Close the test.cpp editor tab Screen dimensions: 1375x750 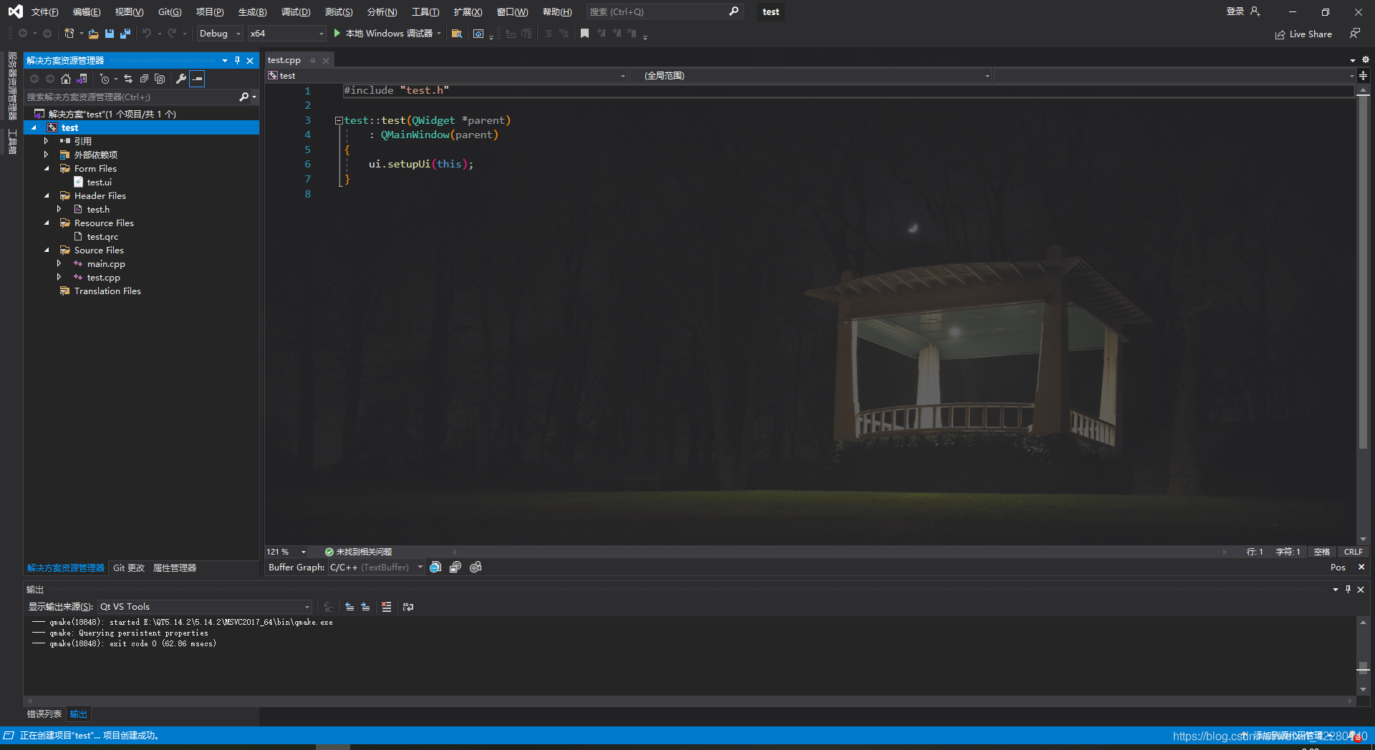point(326,60)
